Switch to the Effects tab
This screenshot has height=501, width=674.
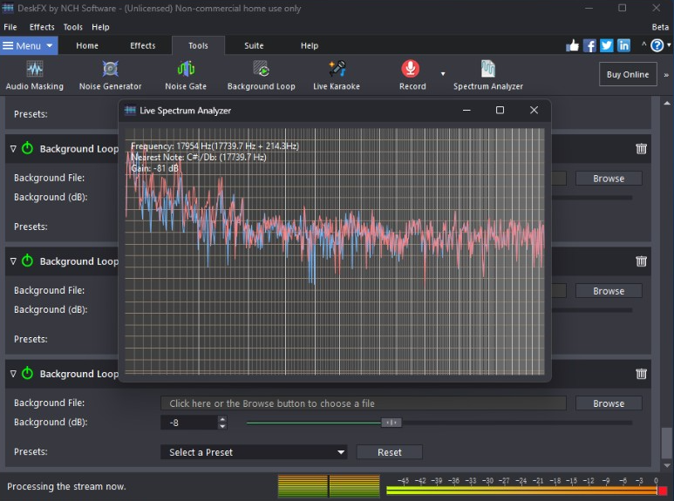[143, 45]
